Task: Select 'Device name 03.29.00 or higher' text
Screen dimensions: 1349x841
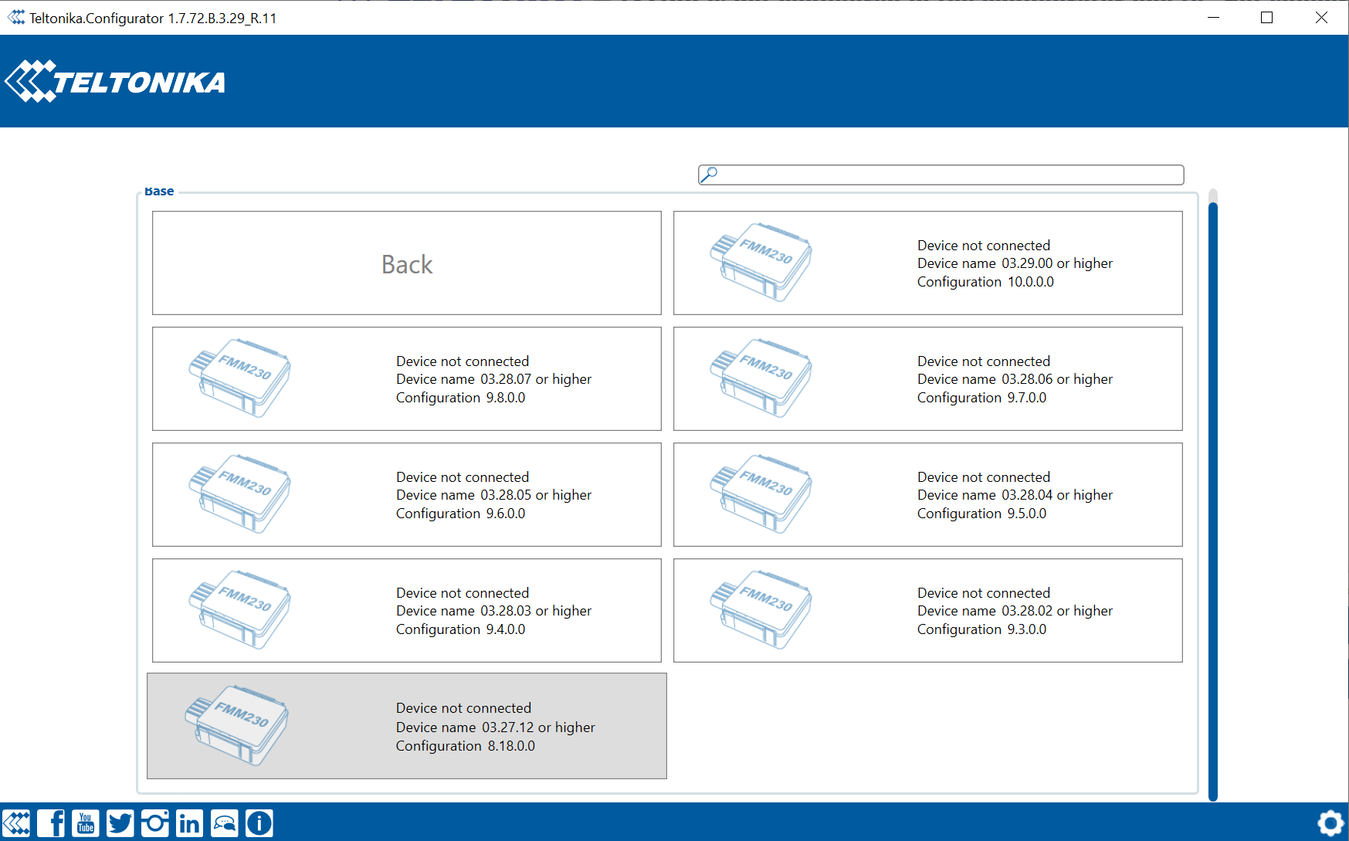Action: pos(1015,263)
